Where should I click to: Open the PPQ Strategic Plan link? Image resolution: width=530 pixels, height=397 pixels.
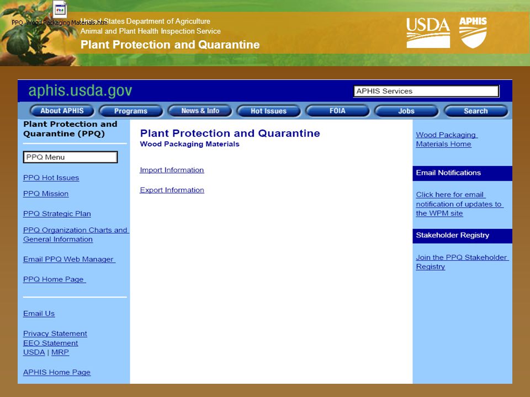click(x=57, y=214)
